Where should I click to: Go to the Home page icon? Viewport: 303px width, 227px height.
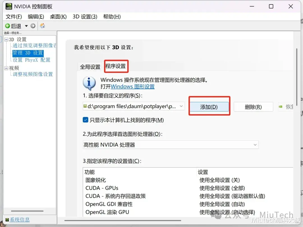click(x=43, y=26)
